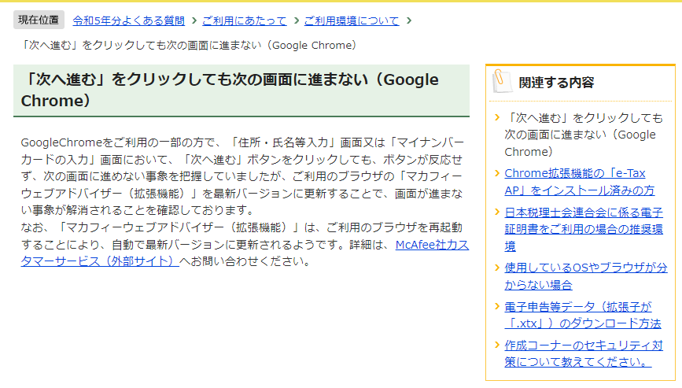Open 日本税理士会連合会 電子証明書 related link
The image size is (682, 388).
pyautogui.click(x=583, y=228)
